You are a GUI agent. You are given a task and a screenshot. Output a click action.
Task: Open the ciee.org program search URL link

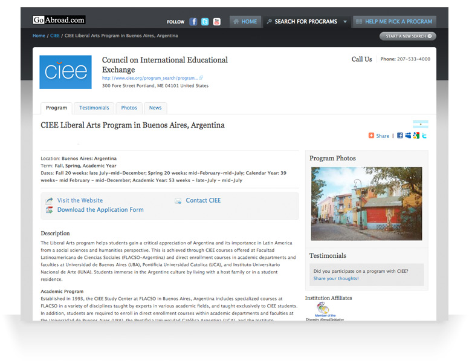click(x=150, y=78)
